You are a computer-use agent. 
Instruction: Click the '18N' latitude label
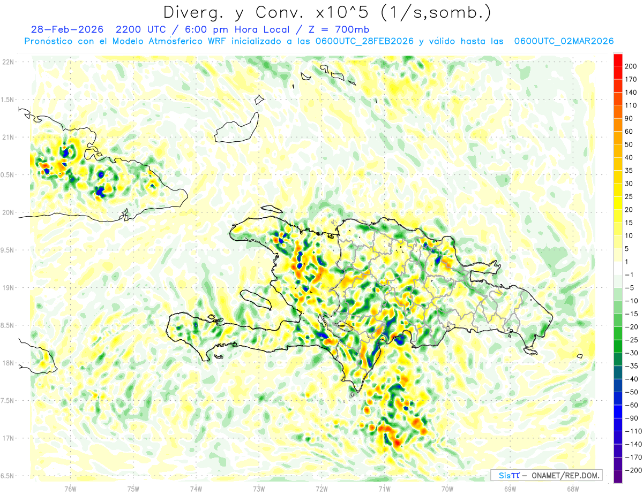[8, 363]
